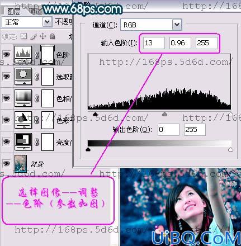Hide the 色阶 levels layer via eye icon
This screenshot has height=246, width=241.
(x=6, y=54)
